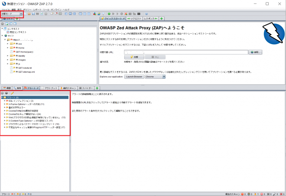Switch to the リクエスト (Request) tab
Viewport: 286px width, 196px height.
pyautogui.click(x=134, y=19)
